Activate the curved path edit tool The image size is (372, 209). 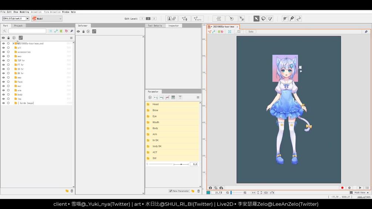(299, 18)
